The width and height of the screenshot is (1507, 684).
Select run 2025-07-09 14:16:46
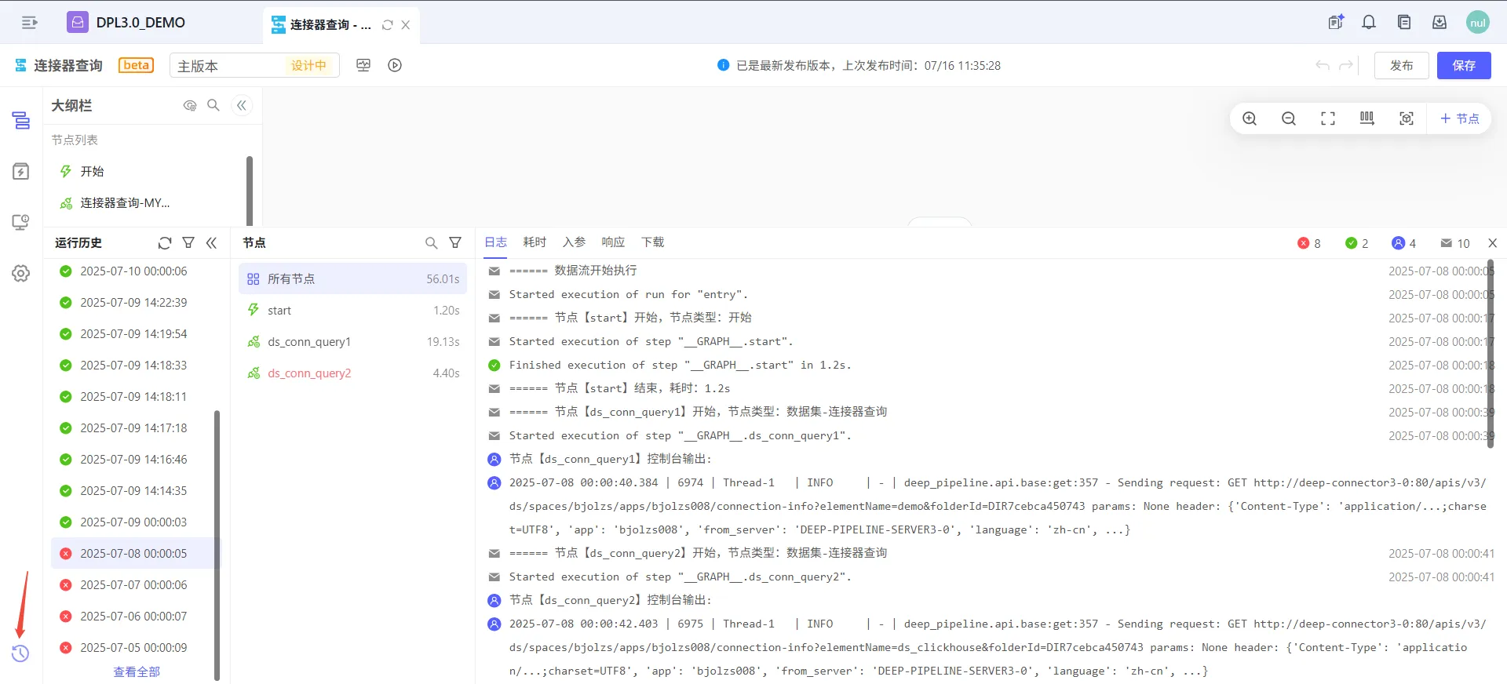(x=133, y=459)
